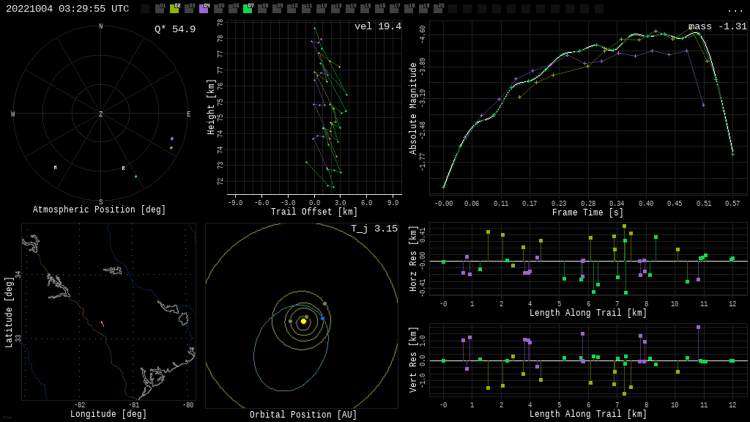Click the vel 19.4 velocity label

coord(377,26)
